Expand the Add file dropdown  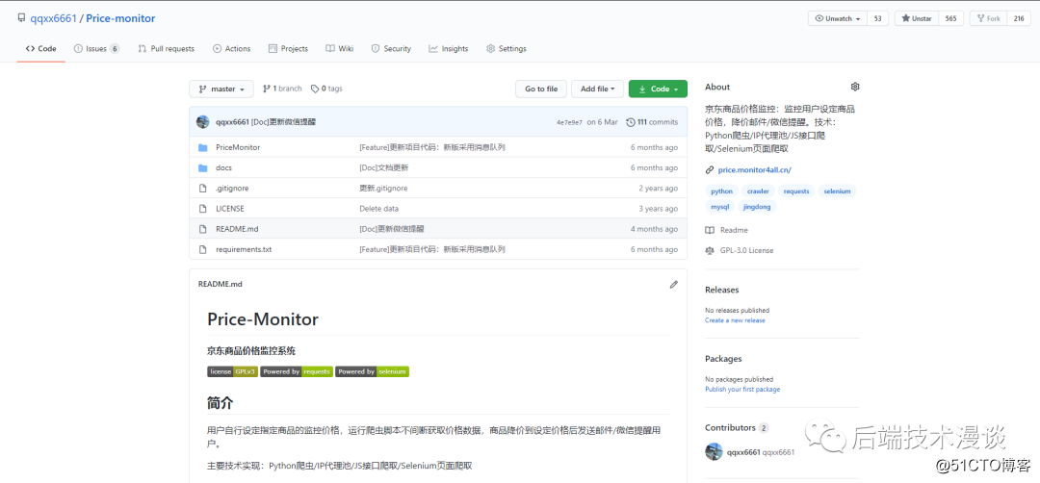(x=597, y=89)
